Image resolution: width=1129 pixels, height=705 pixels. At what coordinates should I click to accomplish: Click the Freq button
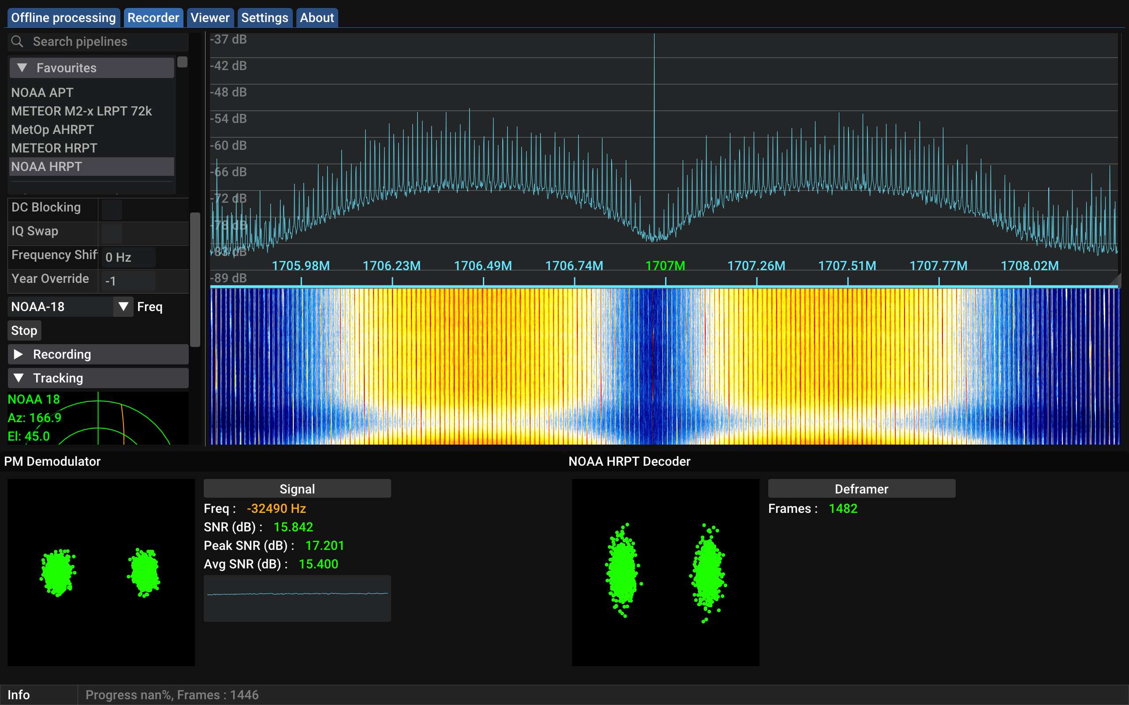pos(150,307)
